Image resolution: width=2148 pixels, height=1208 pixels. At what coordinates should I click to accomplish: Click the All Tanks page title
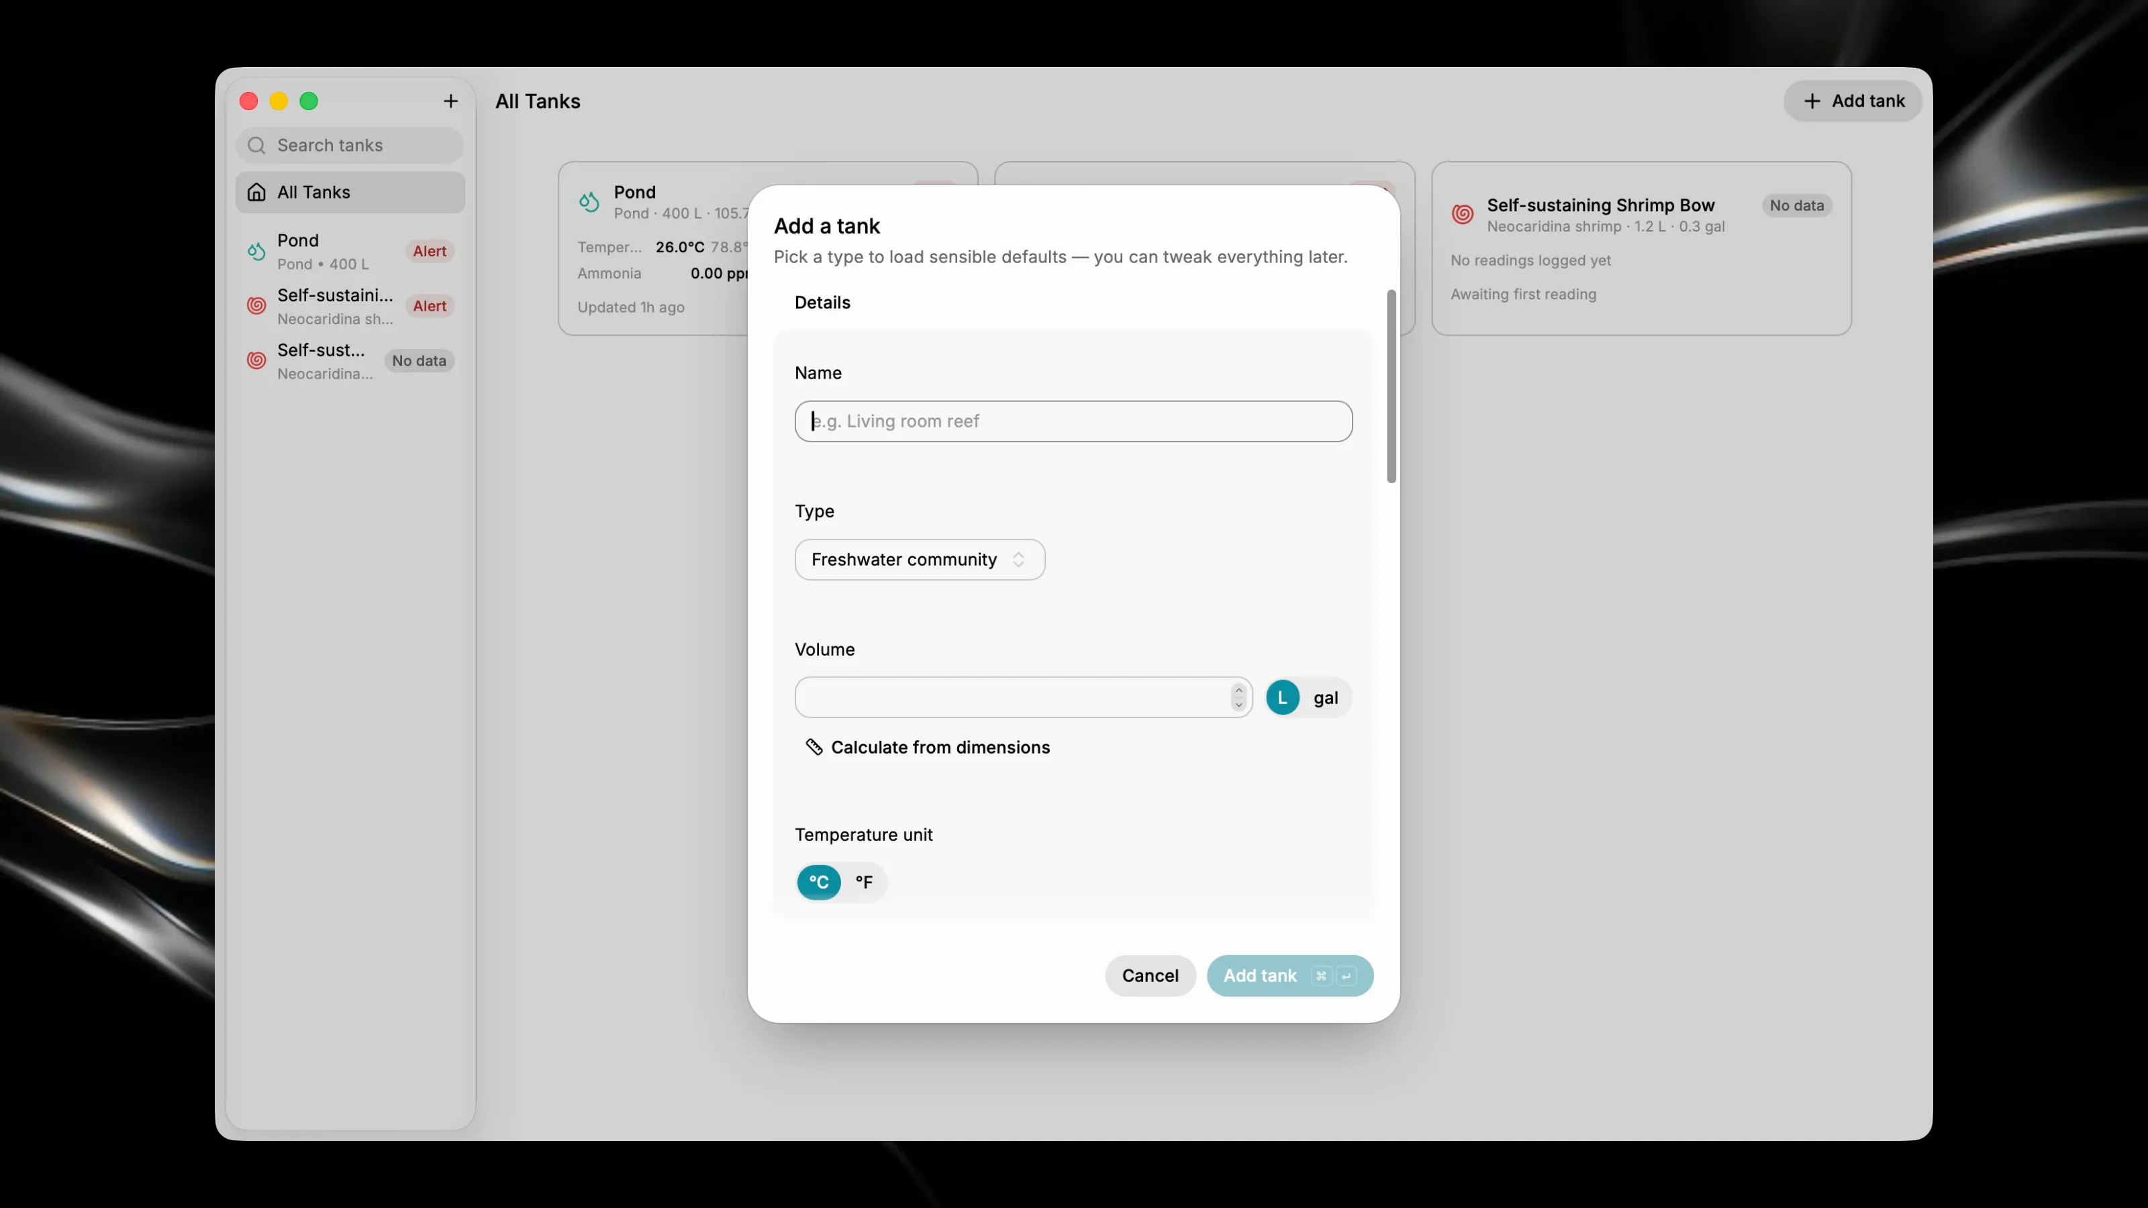[538, 101]
